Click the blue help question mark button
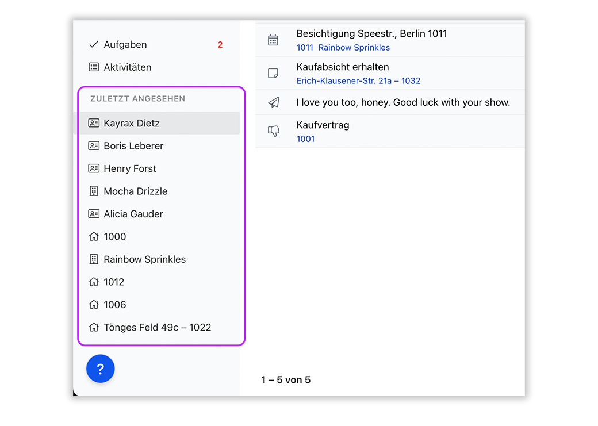The height and width of the screenshot is (426, 598). point(100,369)
